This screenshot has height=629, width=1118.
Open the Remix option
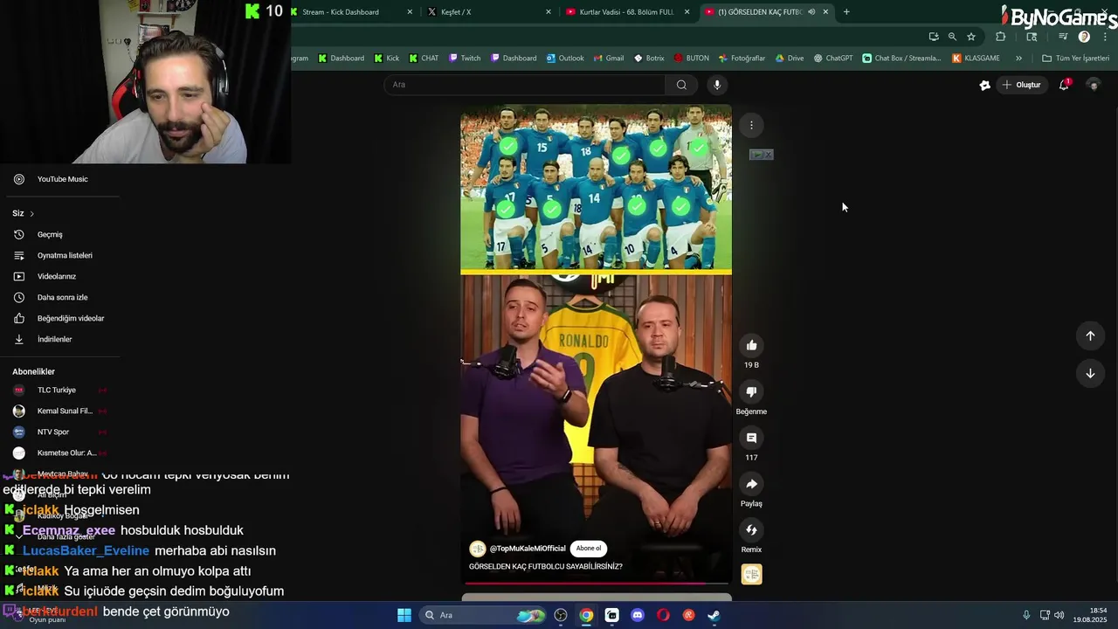(751, 529)
